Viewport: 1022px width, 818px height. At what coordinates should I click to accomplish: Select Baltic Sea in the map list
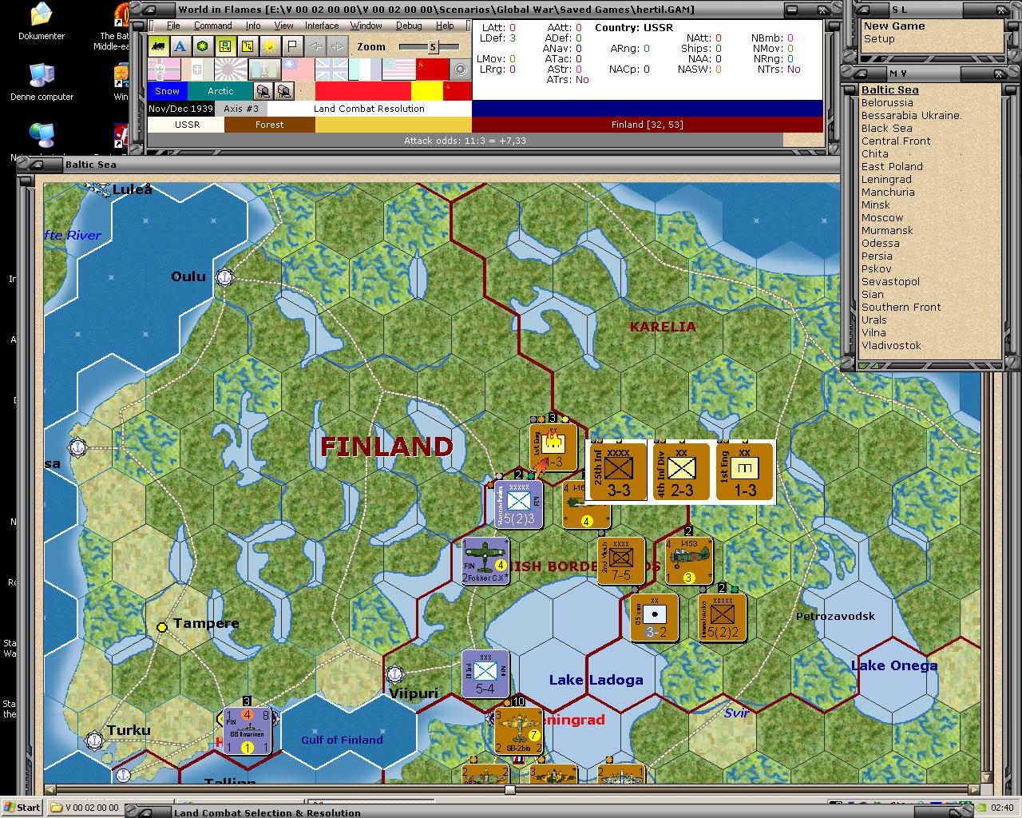click(x=889, y=90)
